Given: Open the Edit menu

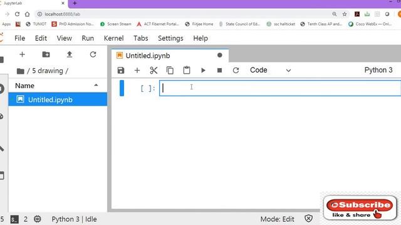Looking at the screenshot, I should click(x=41, y=38).
